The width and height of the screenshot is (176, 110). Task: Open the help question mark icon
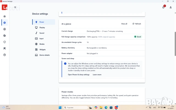point(4,55)
